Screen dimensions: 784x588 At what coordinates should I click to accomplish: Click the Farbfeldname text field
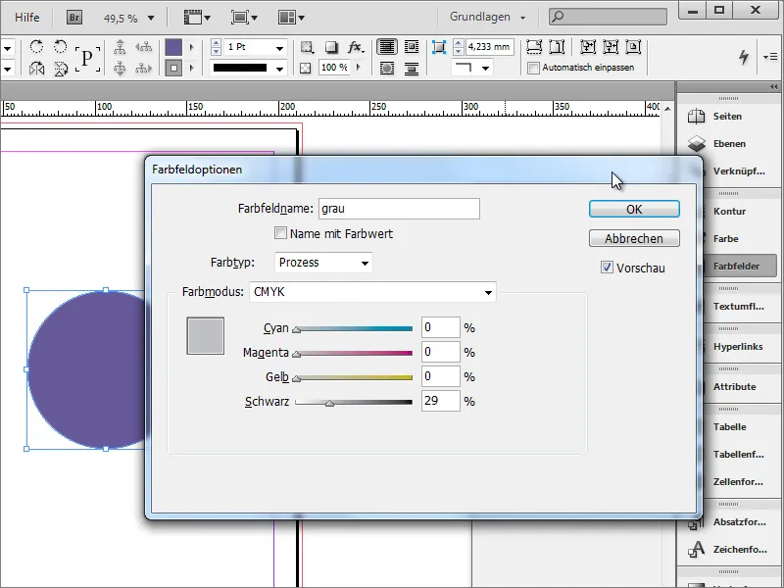(399, 209)
